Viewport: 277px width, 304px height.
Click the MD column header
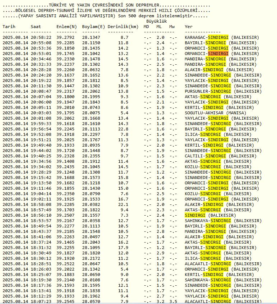coord(146,27)
